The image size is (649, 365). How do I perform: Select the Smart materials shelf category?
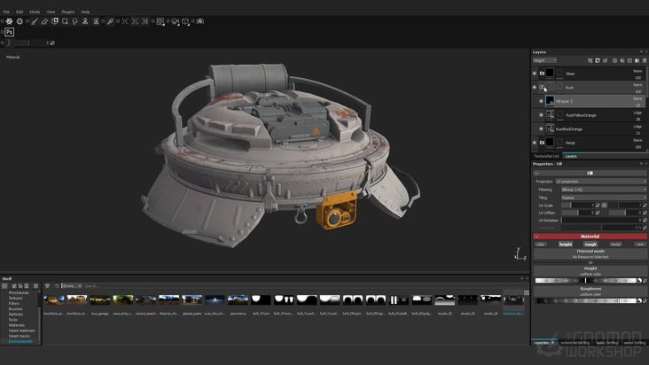click(x=22, y=330)
